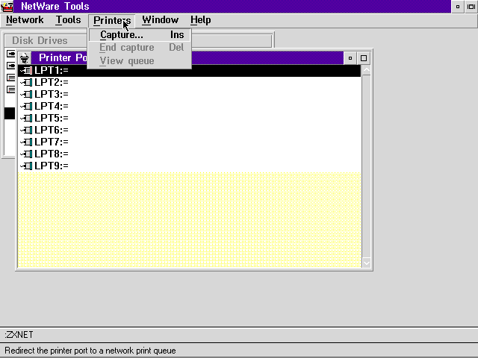Screen dimensions: 478x358
Task: Click the third drive icon in Disk Drives
Action: click(10, 78)
